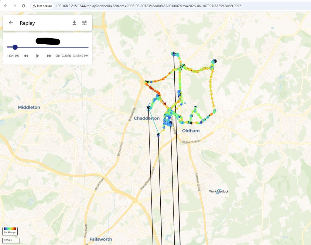Start replay with the play button
The width and height of the screenshot is (311, 245).
click(x=37, y=56)
